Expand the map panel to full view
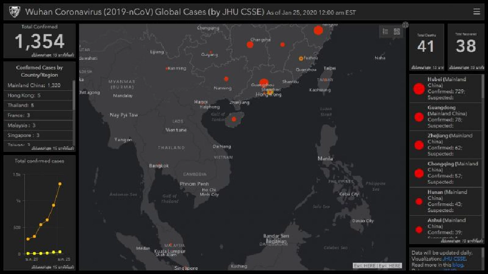The width and height of the screenshot is (488, 274). pyautogui.click(x=405, y=24)
